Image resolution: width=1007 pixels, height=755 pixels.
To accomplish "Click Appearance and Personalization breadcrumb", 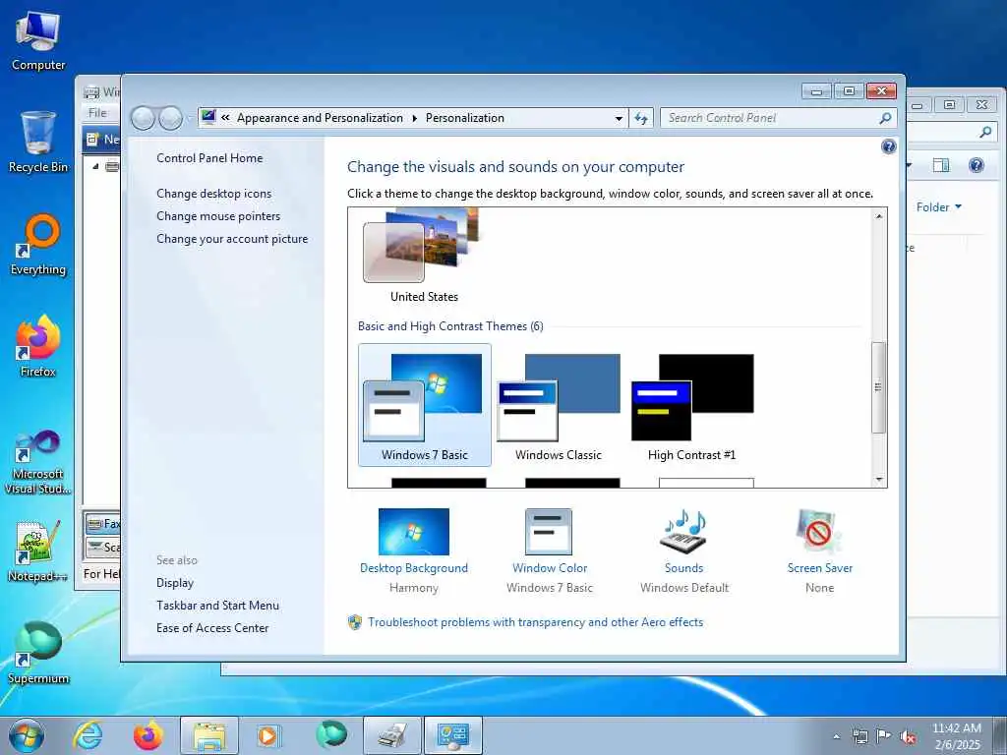I will pyautogui.click(x=320, y=118).
